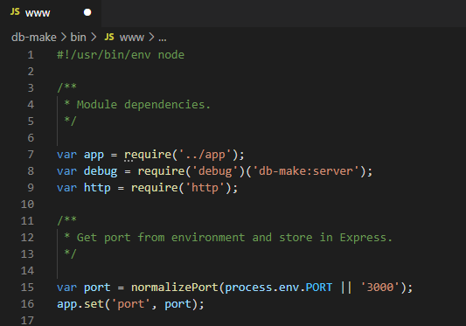Click the 'debug' variable name on line 8

(x=101, y=171)
